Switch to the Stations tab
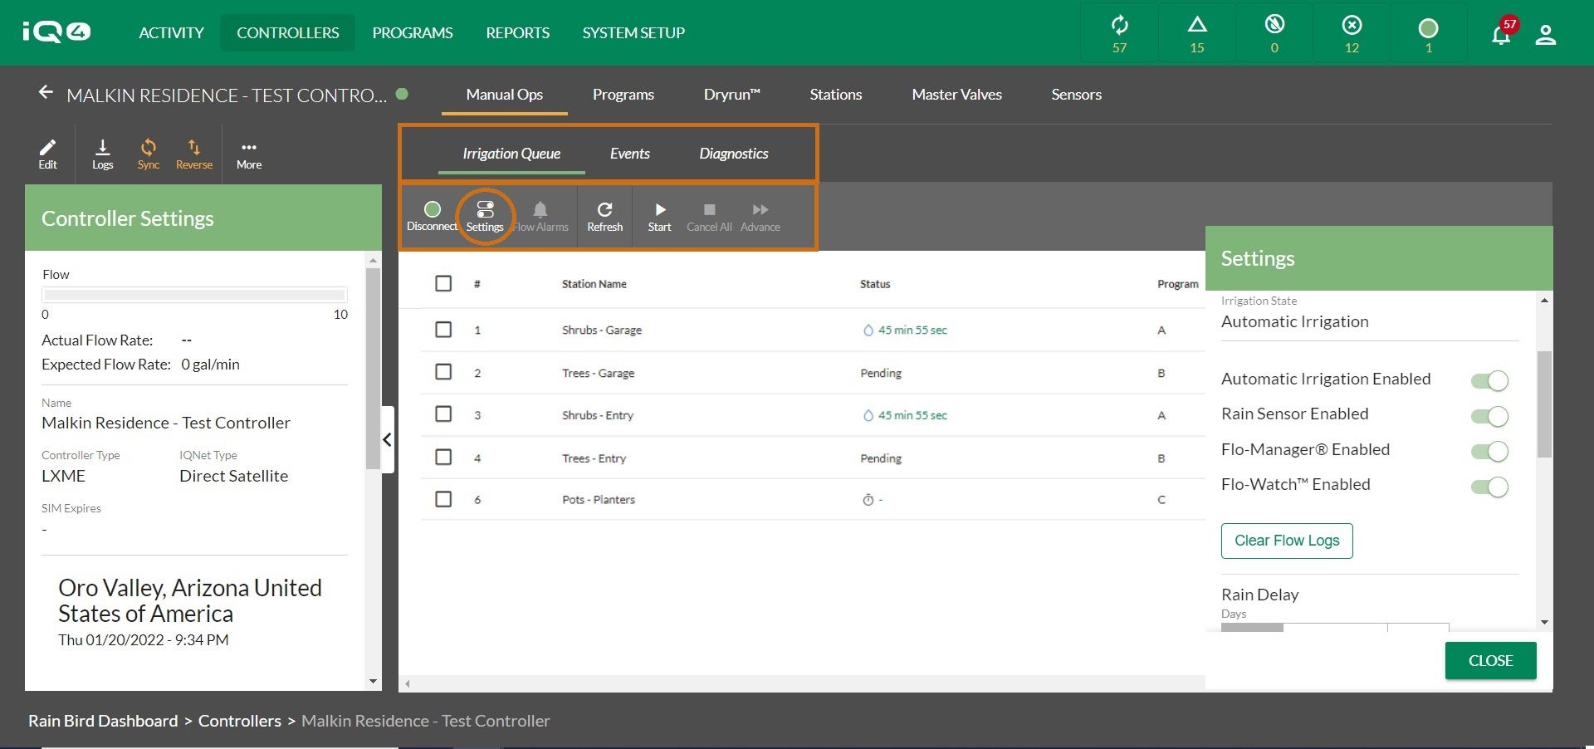The height and width of the screenshot is (749, 1594). coord(835,95)
